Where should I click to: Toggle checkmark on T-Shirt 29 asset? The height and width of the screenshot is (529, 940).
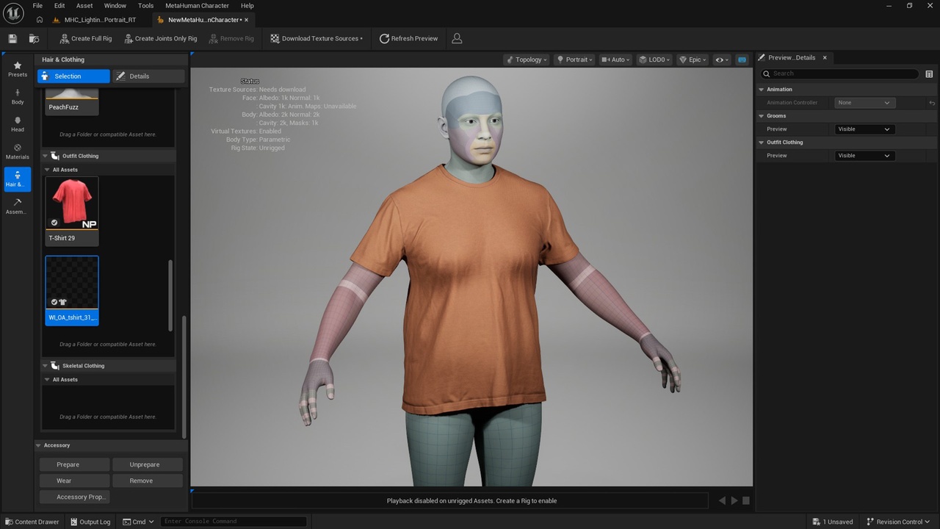pyautogui.click(x=54, y=223)
